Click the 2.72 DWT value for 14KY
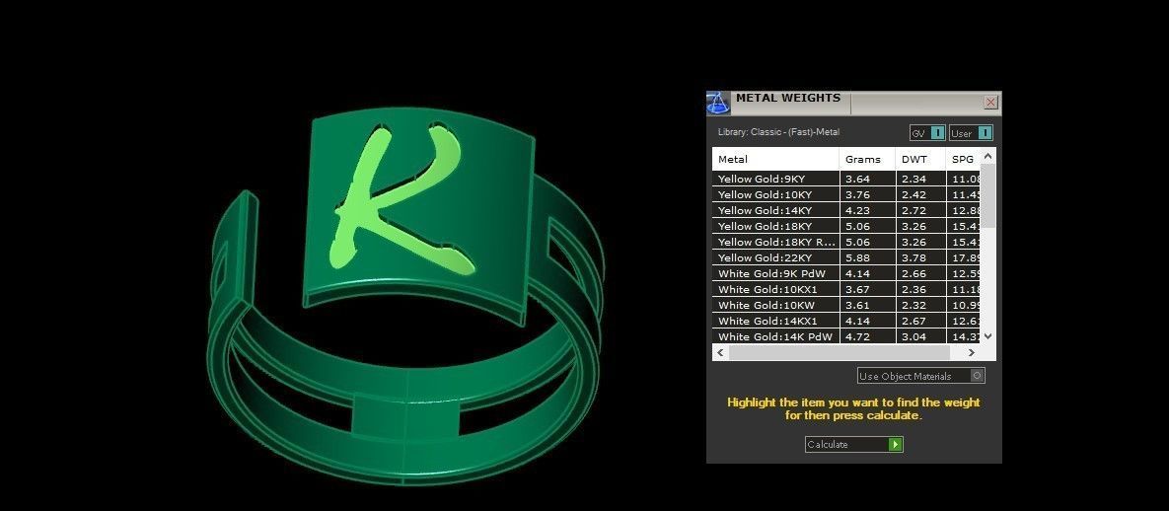This screenshot has height=511, width=1169. click(x=914, y=210)
